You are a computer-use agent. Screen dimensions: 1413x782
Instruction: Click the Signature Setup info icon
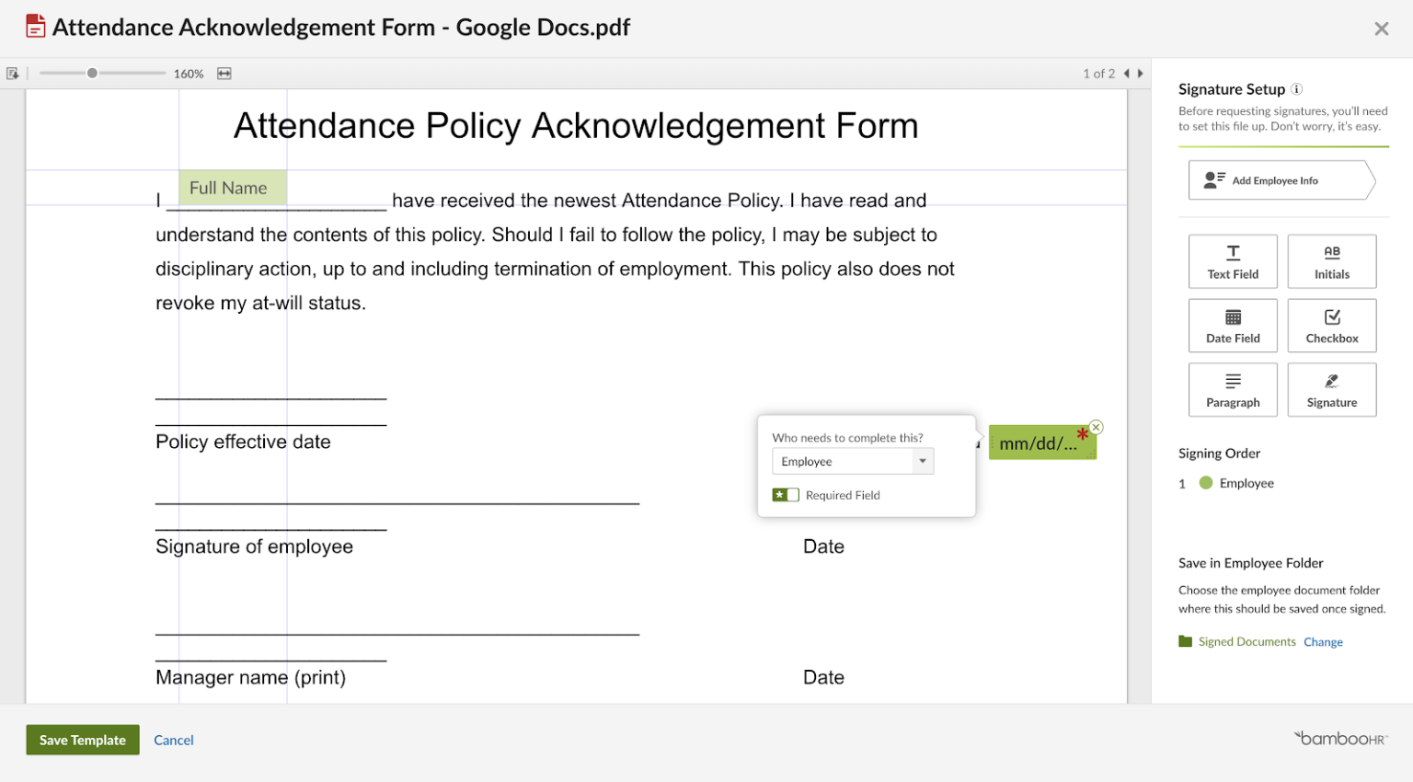pos(1296,88)
